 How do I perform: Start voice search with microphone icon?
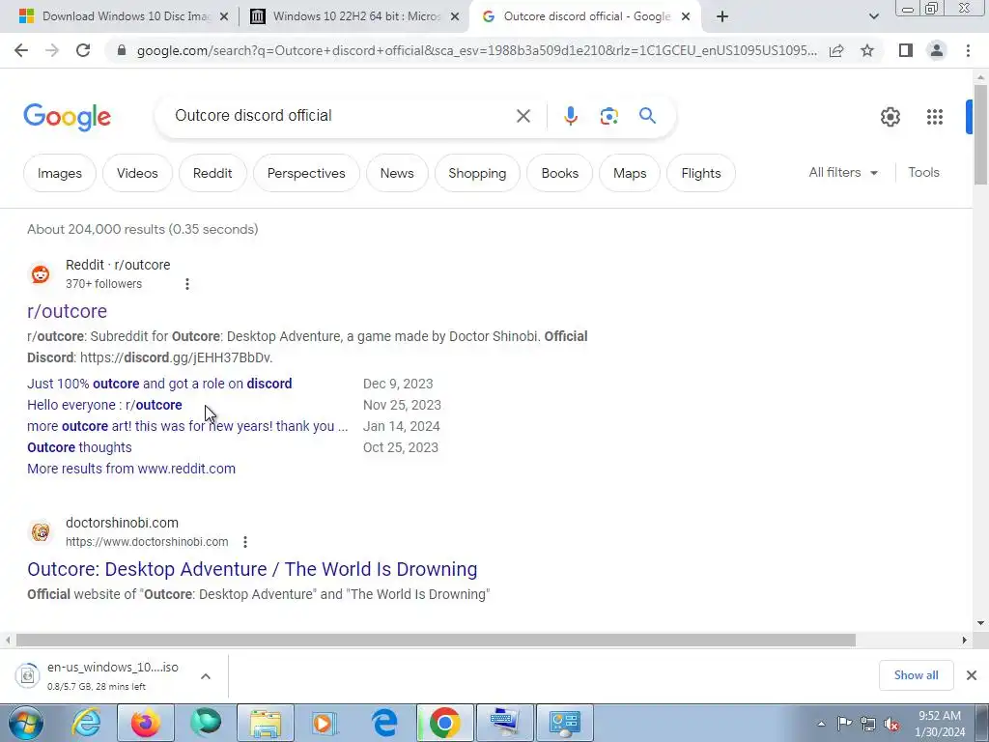(570, 116)
